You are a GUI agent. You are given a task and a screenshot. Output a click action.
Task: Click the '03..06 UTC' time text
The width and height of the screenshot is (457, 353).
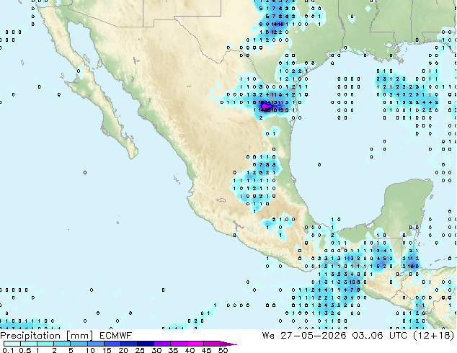[x=379, y=336]
